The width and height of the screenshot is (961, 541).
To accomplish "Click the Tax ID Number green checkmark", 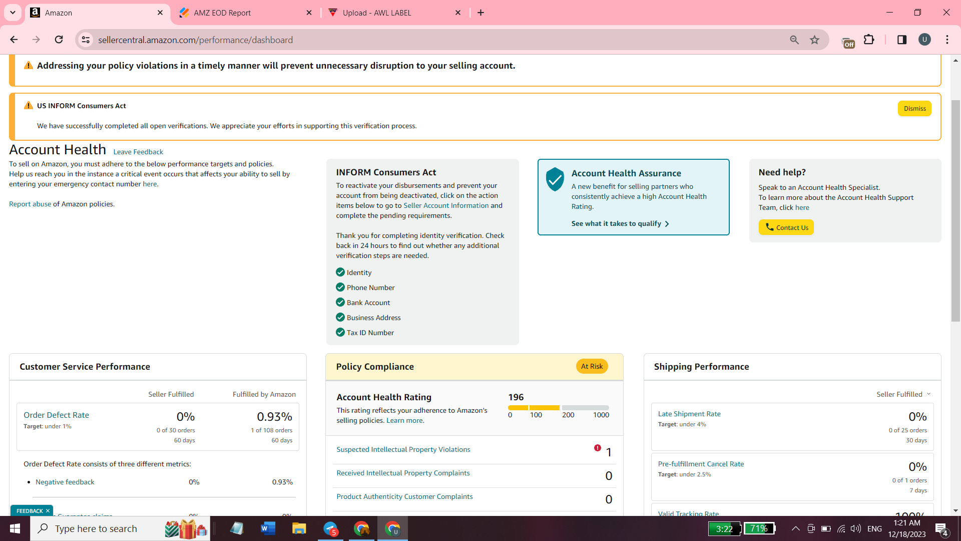I will click(340, 332).
